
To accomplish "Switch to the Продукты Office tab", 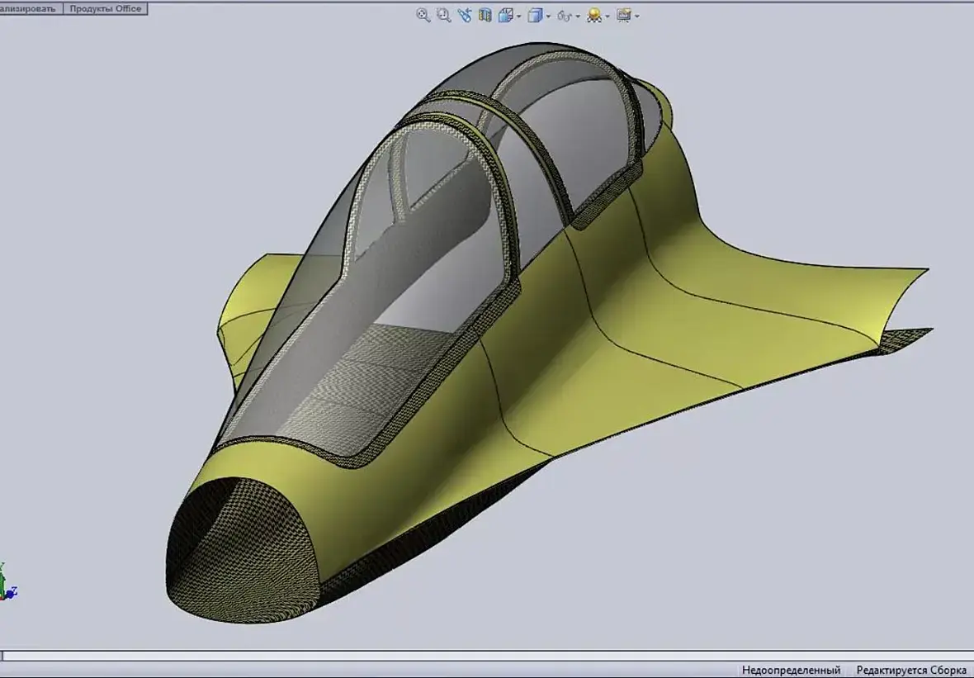I will 105,9.
